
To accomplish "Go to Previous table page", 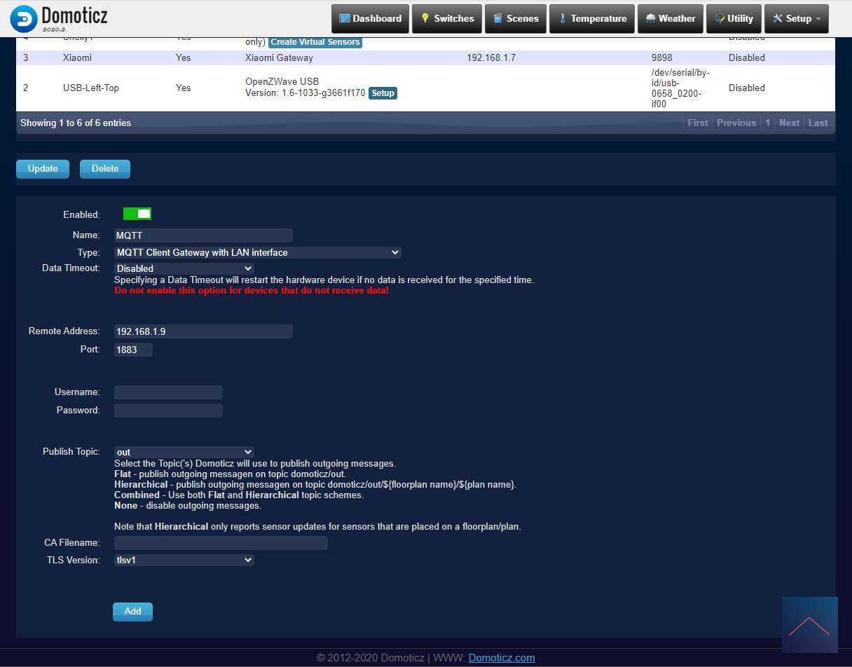I will tap(736, 123).
